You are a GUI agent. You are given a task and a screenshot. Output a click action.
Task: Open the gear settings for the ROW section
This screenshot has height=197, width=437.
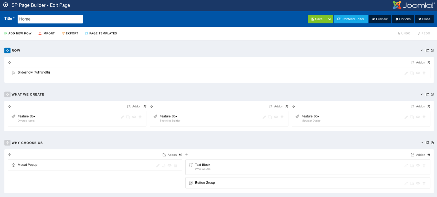point(432,50)
